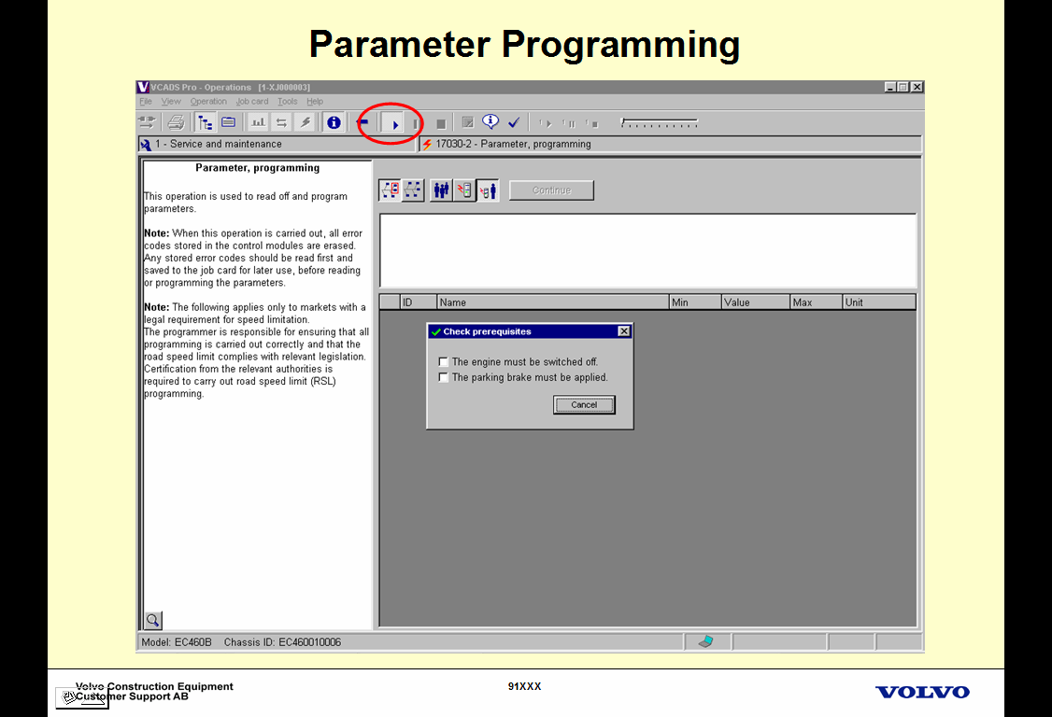Viewport: 1052px width, 717px height.
Task: Open the Tools menu
Action: pyautogui.click(x=287, y=101)
